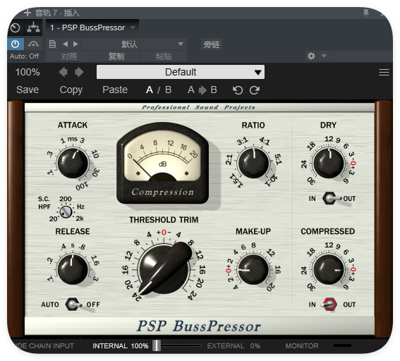Click Auto: Off automation label
The height and width of the screenshot is (361, 400).
25,56
